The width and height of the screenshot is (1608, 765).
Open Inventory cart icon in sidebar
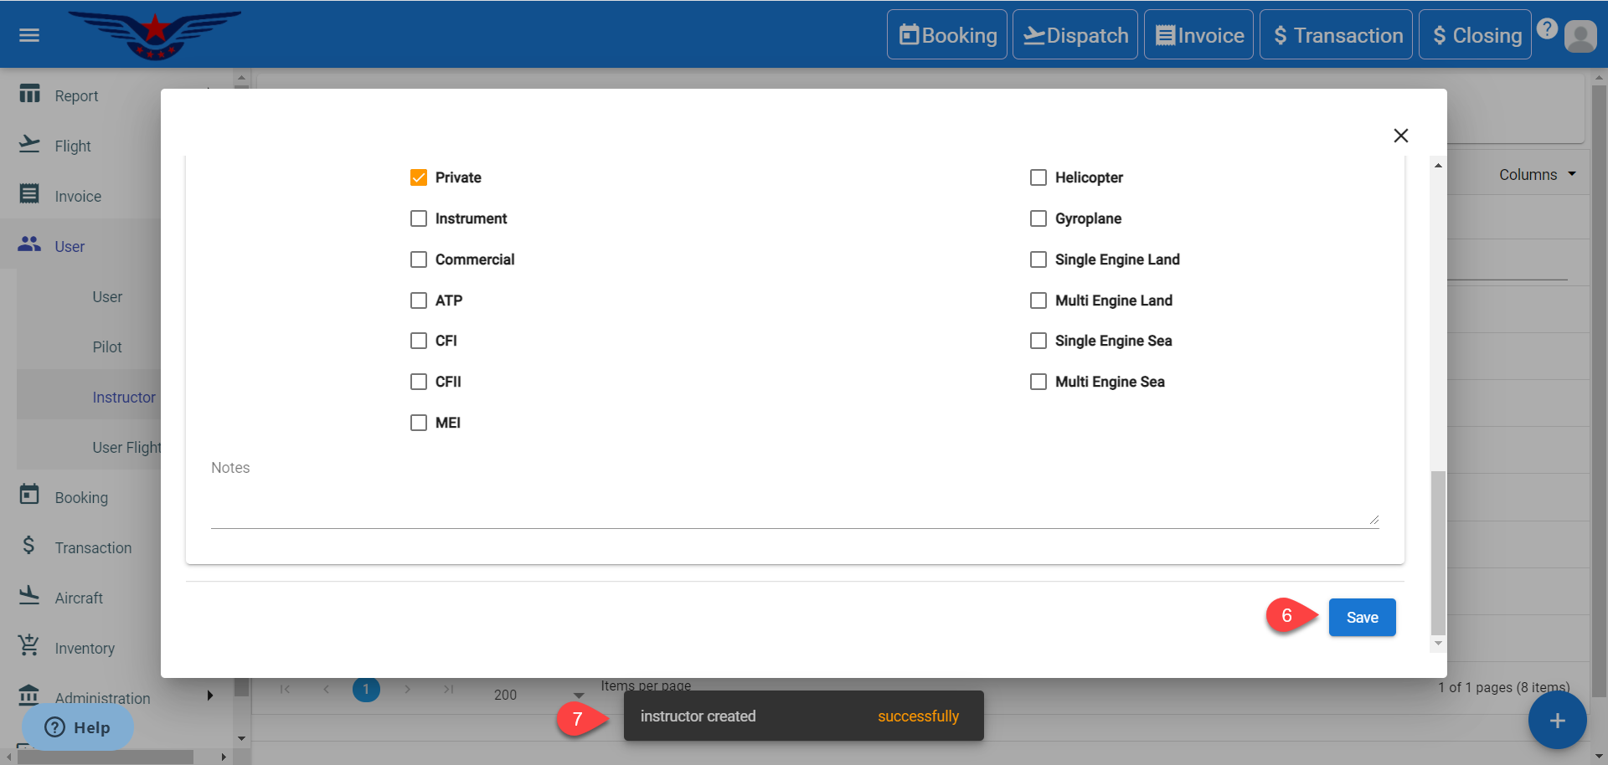tap(29, 646)
